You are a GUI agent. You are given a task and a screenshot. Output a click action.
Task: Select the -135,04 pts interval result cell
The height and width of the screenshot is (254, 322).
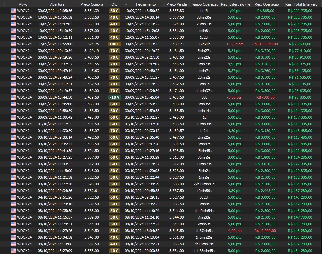click(234, 44)
